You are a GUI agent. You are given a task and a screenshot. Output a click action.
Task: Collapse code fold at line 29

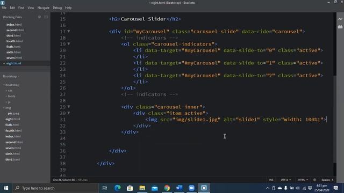pos(69,107)
